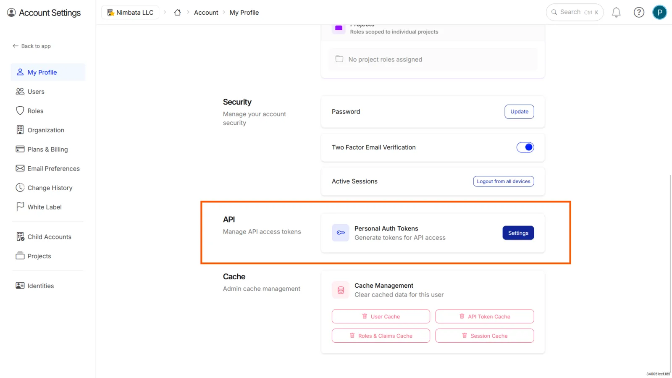Click the Search field
This screenshot has height=378, width=672.
pos(575,12)
